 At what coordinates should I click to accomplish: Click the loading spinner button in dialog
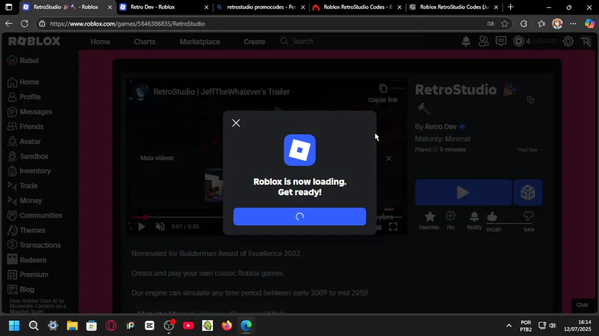pos(299,216)
